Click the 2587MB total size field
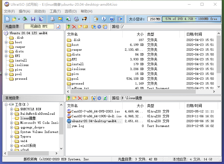 pyautogui.click(x=154, y=19)
